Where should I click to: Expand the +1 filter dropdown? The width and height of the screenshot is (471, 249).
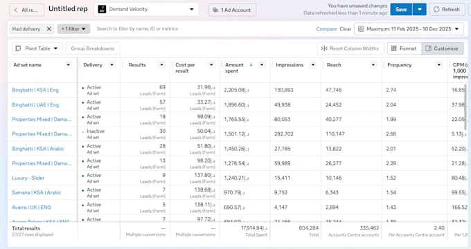pos(73,29)
